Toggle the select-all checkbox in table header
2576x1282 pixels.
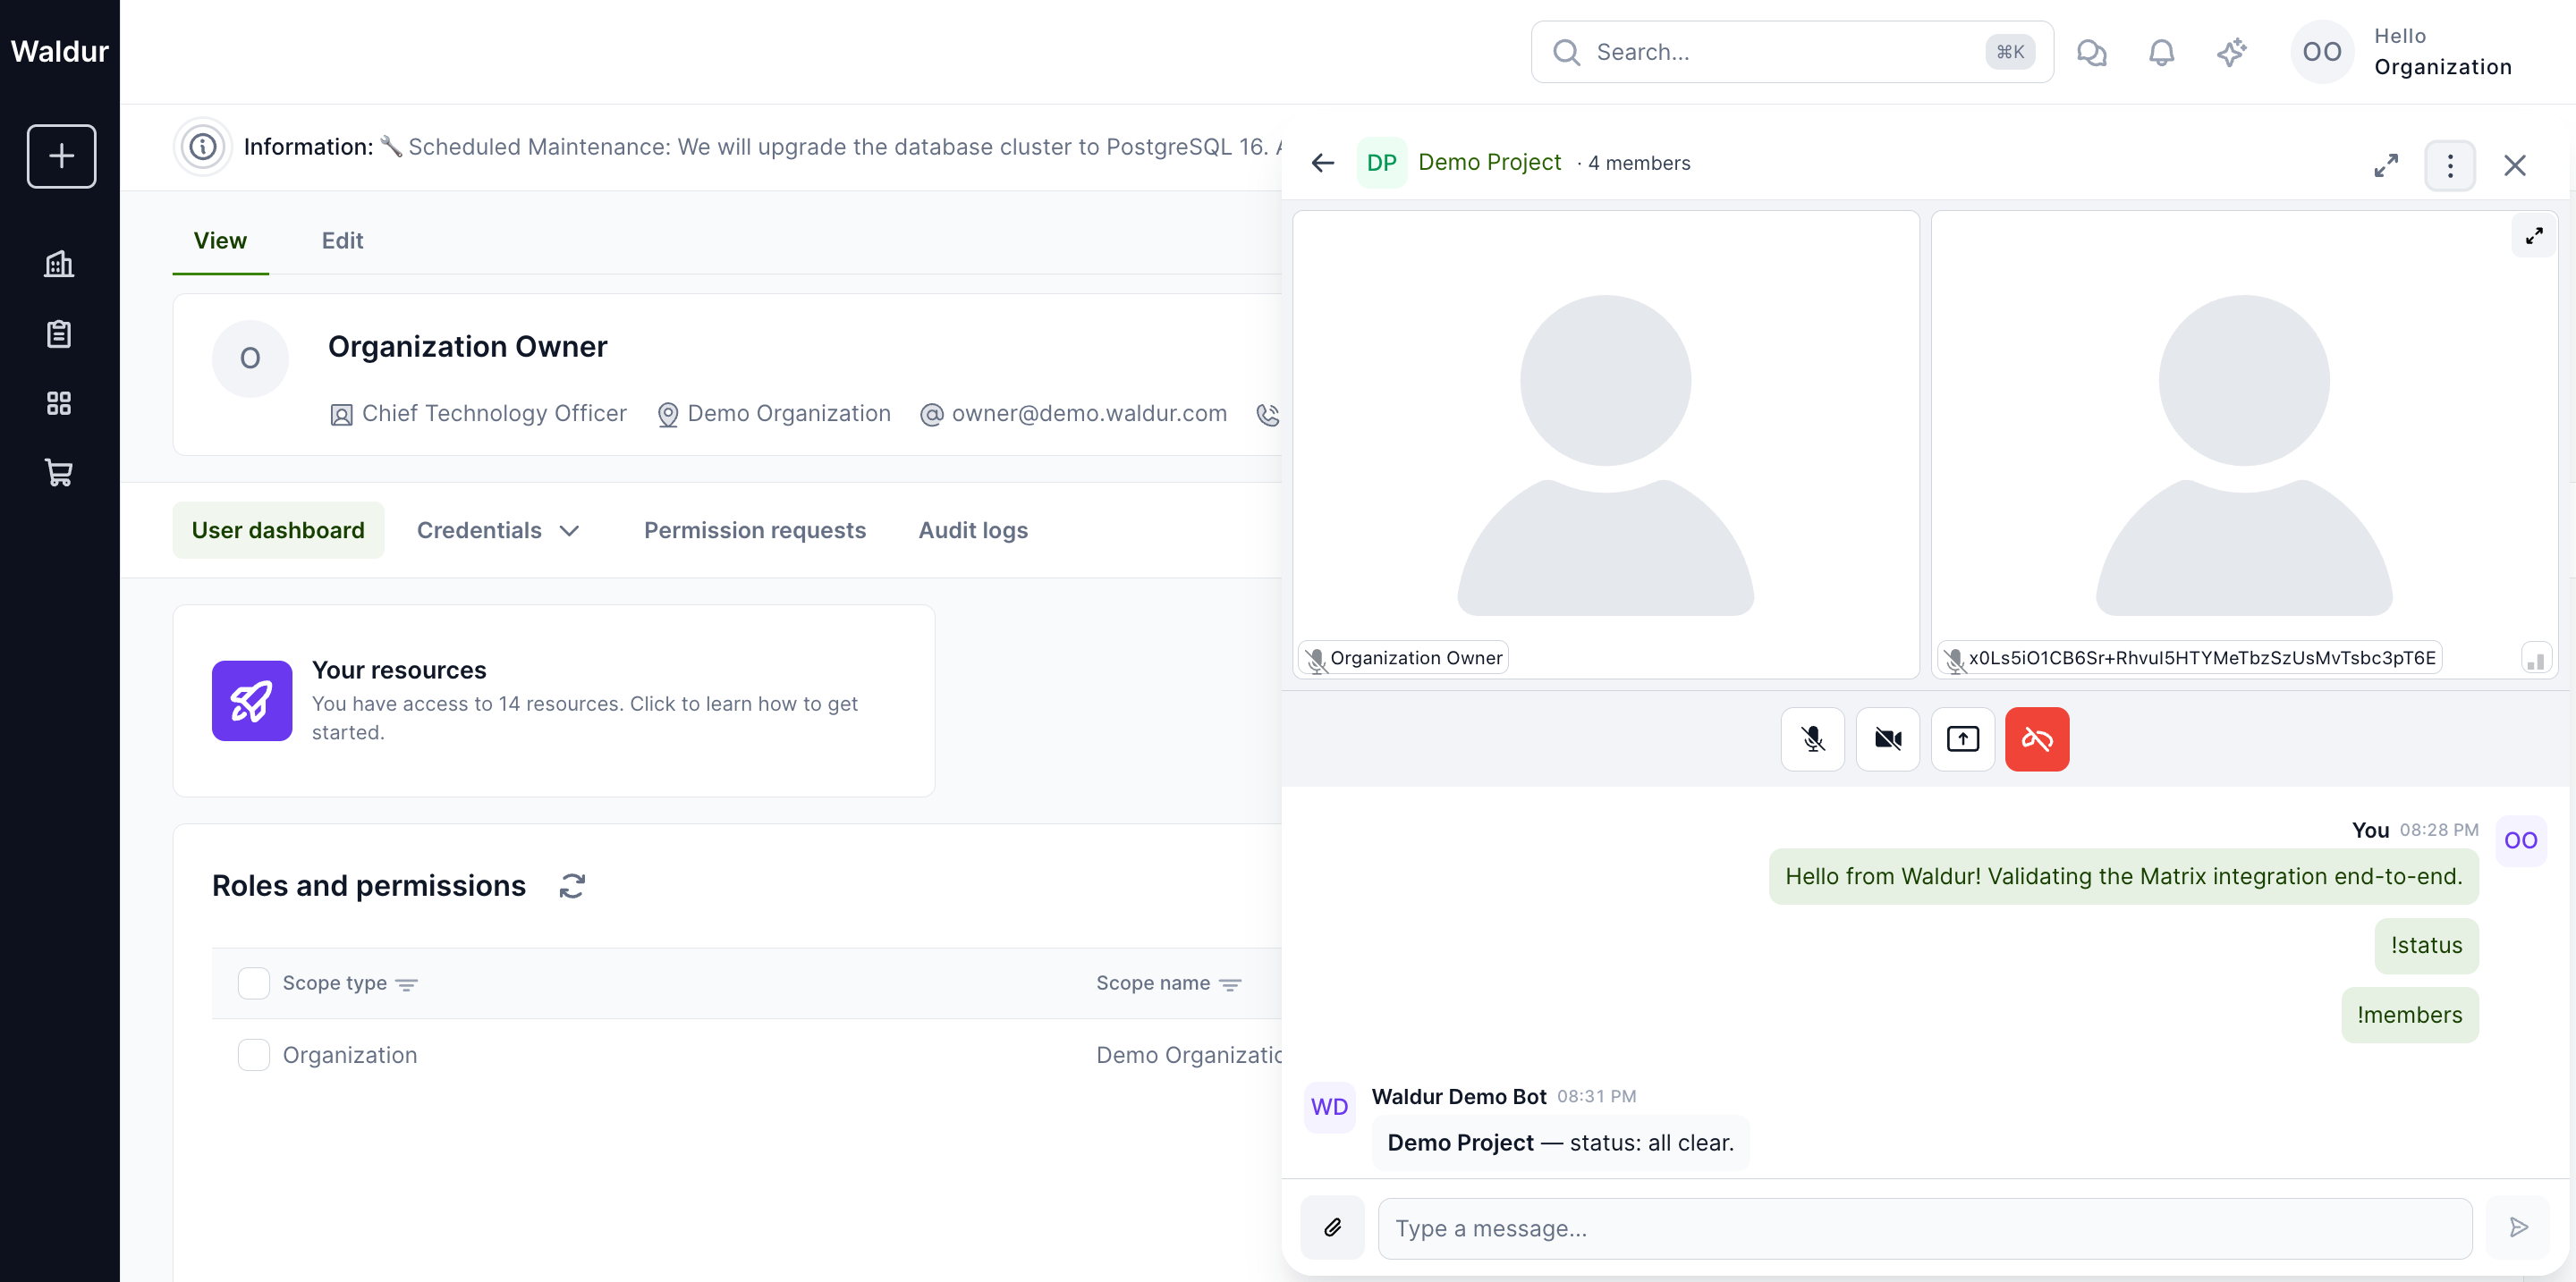254,983
